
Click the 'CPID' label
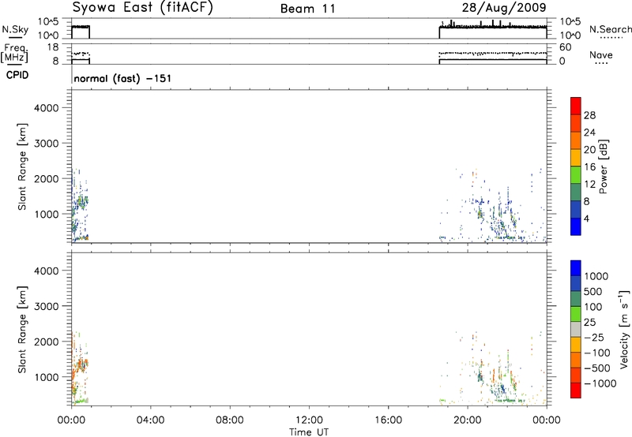17,75
